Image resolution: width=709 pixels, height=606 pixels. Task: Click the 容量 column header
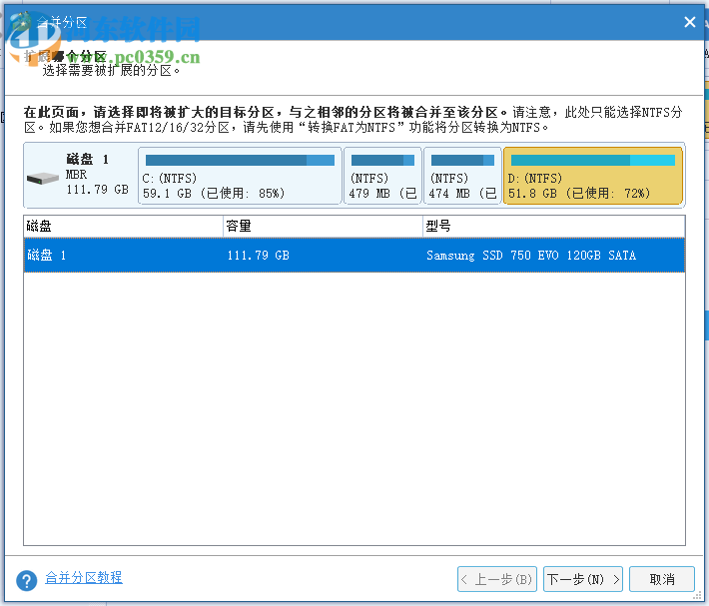[323, 226]
